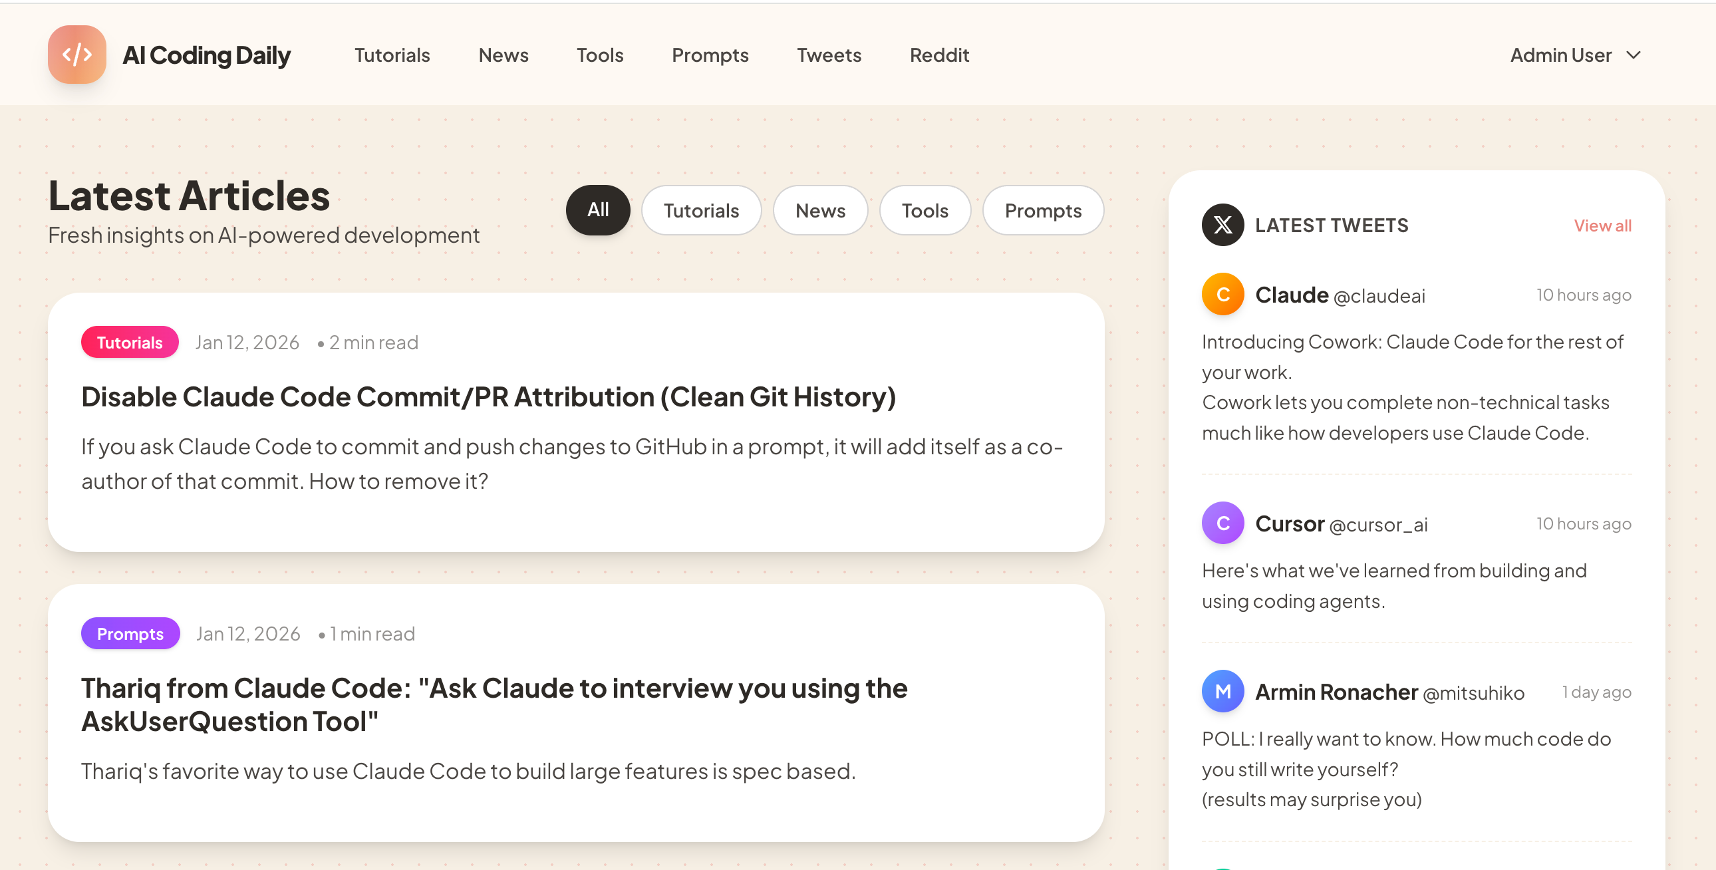1716x870 pixels.
Task: Click Armin Ronacher's blue avatar icon
Action: [1222, 692]
